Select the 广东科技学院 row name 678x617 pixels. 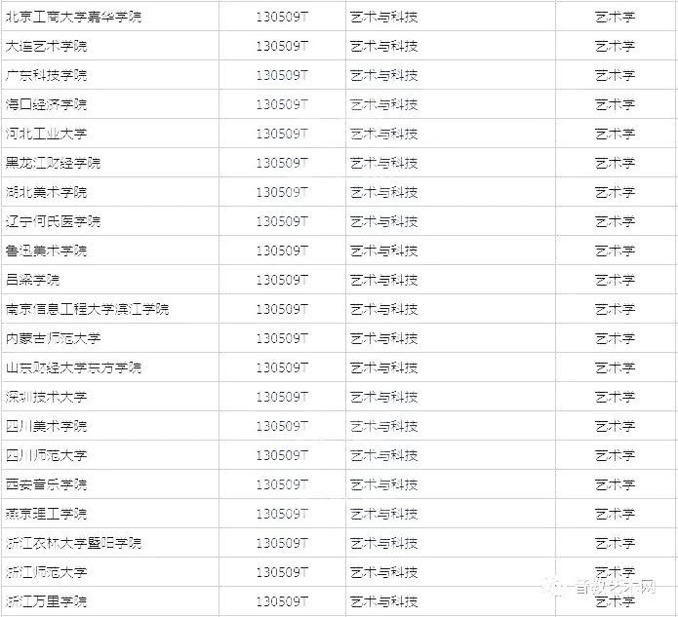(46, 75)
